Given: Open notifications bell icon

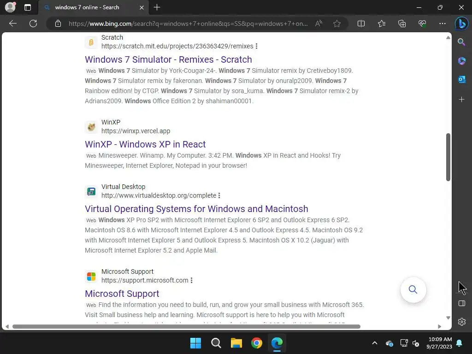Looking at the screenshot, I should (460, 343).
